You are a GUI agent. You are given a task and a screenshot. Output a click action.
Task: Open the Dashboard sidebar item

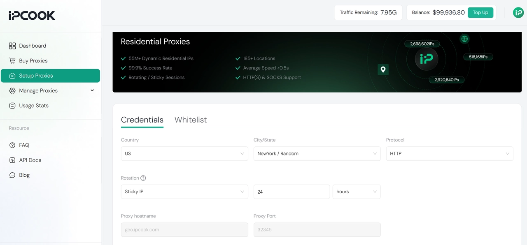32,46
